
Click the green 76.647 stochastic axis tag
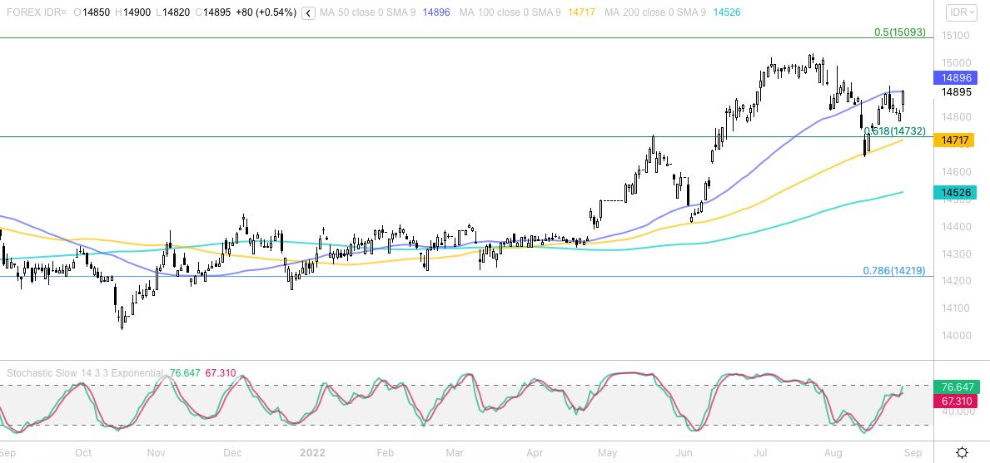click(955, 387)
